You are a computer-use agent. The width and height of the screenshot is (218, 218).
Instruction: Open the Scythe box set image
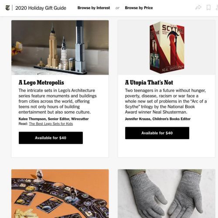pyautogui.click(x=167, y=48)
